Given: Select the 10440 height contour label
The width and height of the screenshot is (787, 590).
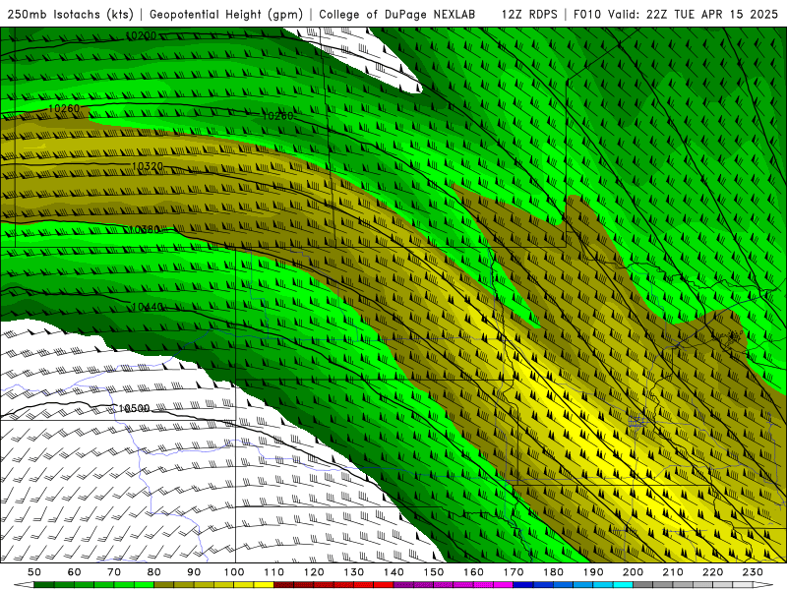Looking at the screenshot, I should [x=147, y=307].
